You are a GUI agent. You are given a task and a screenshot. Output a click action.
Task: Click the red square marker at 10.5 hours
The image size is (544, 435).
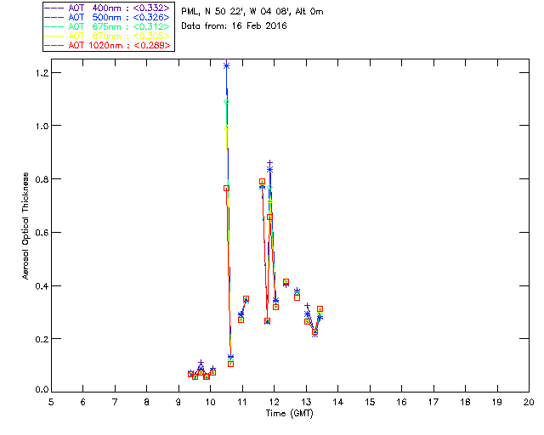click(227, 189)
